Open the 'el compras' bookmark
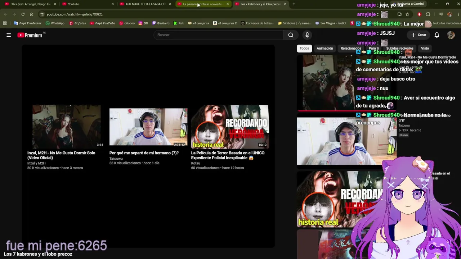461x259 pixels. tap(198, 23)
